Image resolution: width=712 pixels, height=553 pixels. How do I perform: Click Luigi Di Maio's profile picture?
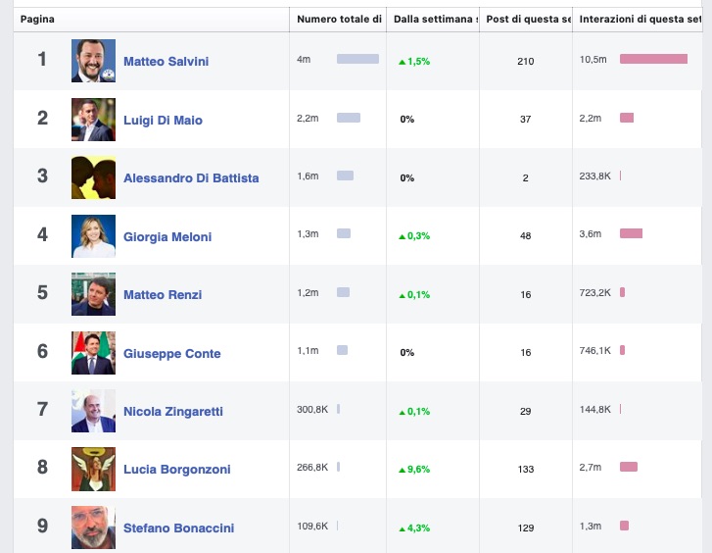click(x=93, y=120)
